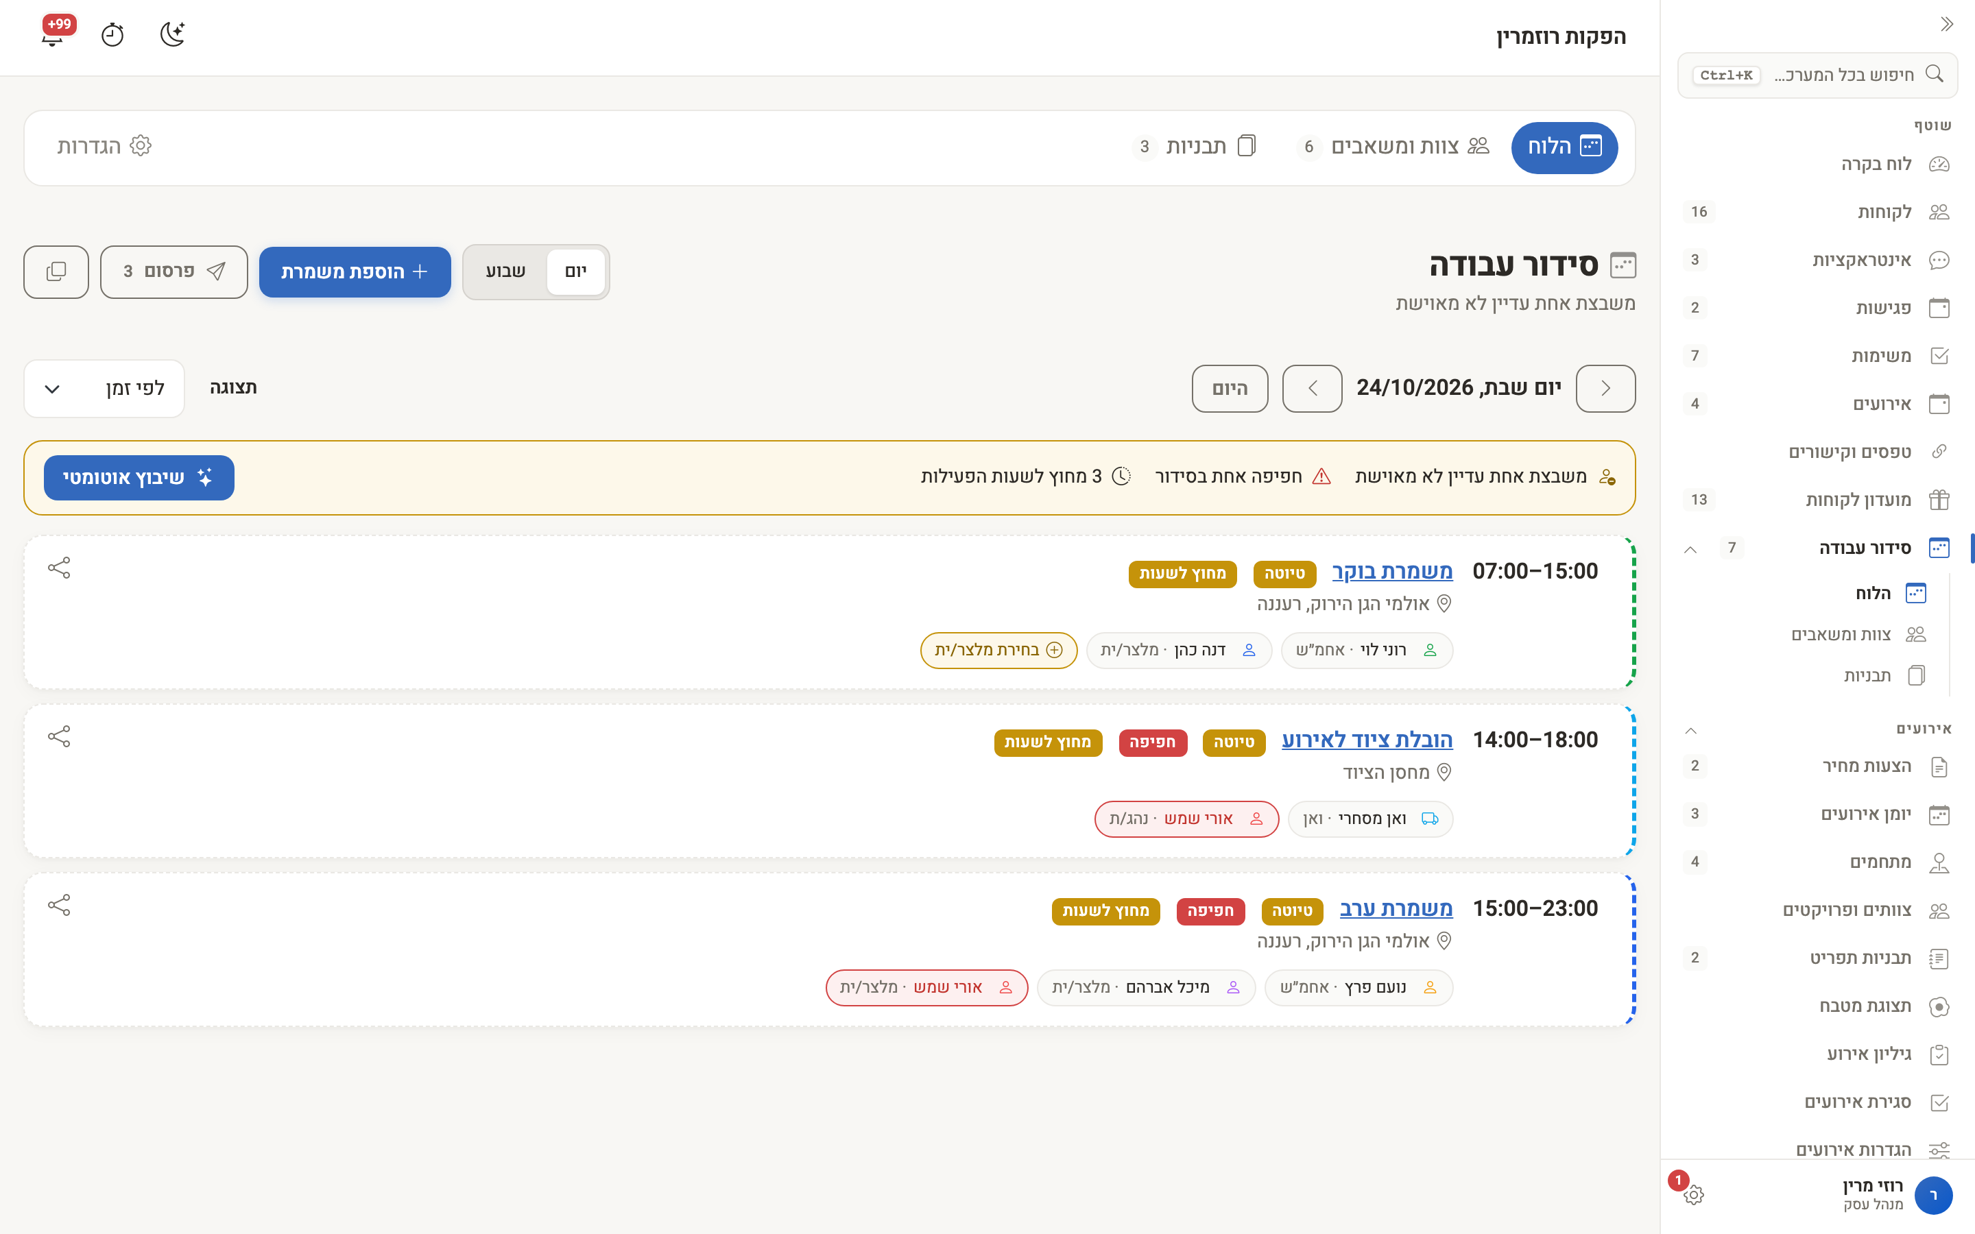Switch to תבניות tab with count 3
The width and height of the screenshot is (1975, 1234).
pyautogui.click(x=1195, y=147)
